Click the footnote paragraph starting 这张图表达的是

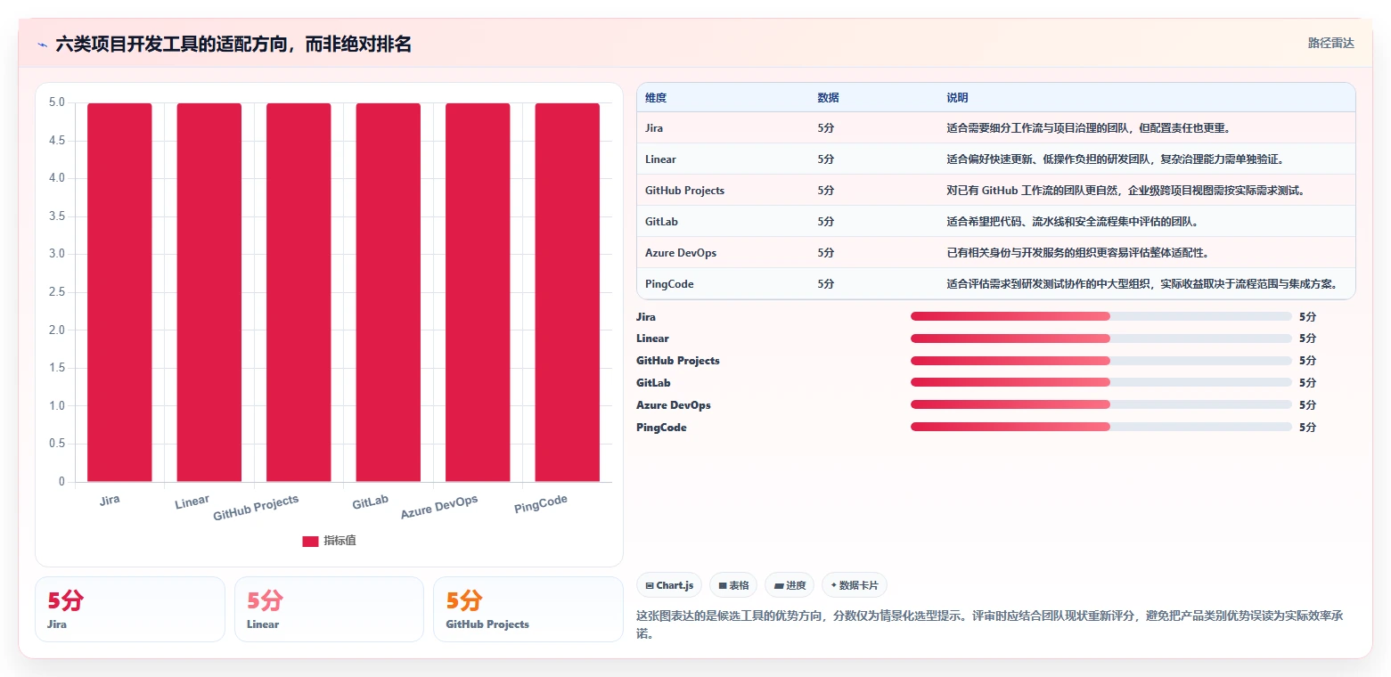[x=989, y=624]
